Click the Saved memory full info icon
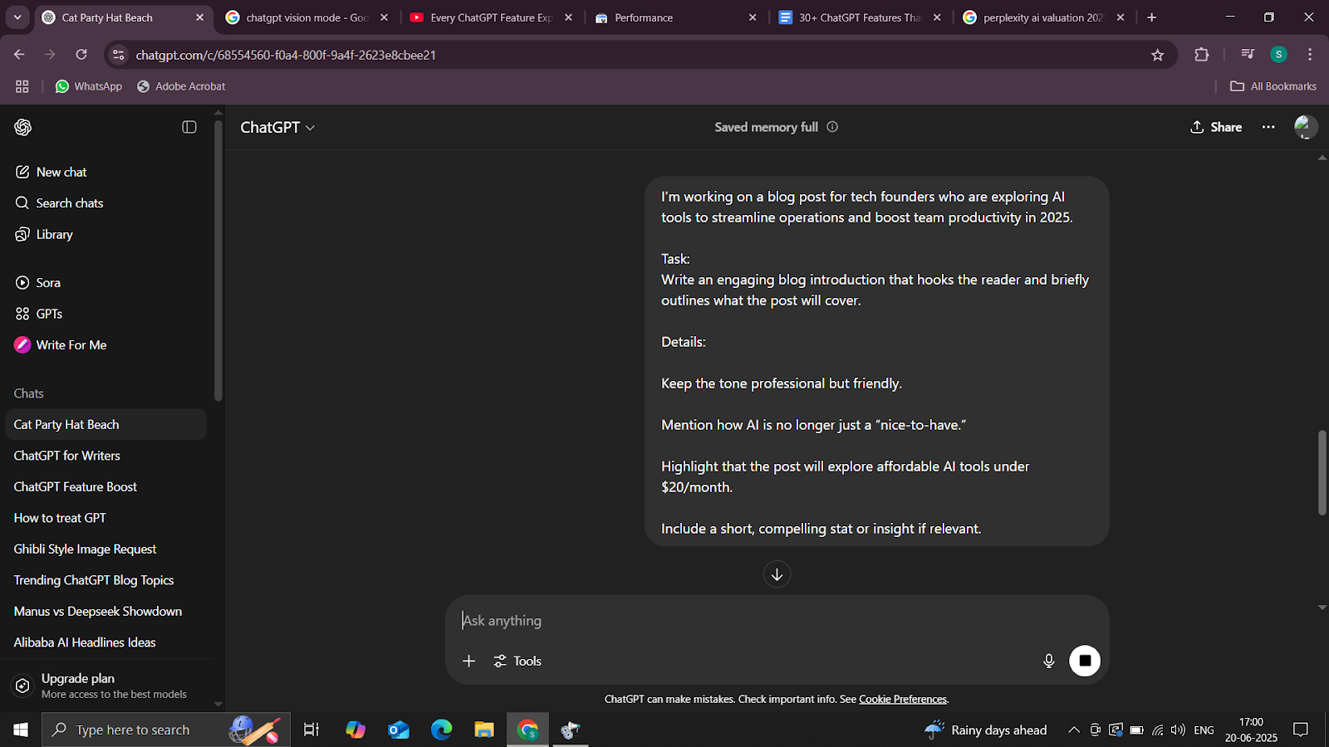 point(832,127)
